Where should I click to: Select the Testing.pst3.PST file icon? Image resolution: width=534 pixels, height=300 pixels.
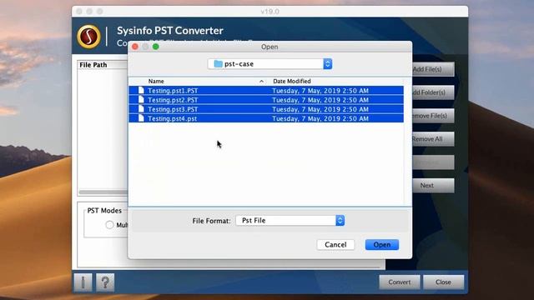point(141,109)
